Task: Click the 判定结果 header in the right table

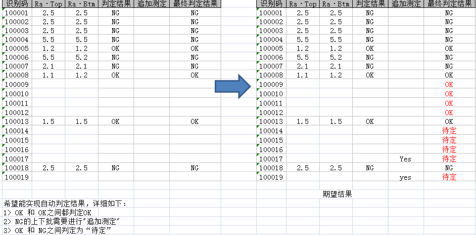Action: point(370,4)
